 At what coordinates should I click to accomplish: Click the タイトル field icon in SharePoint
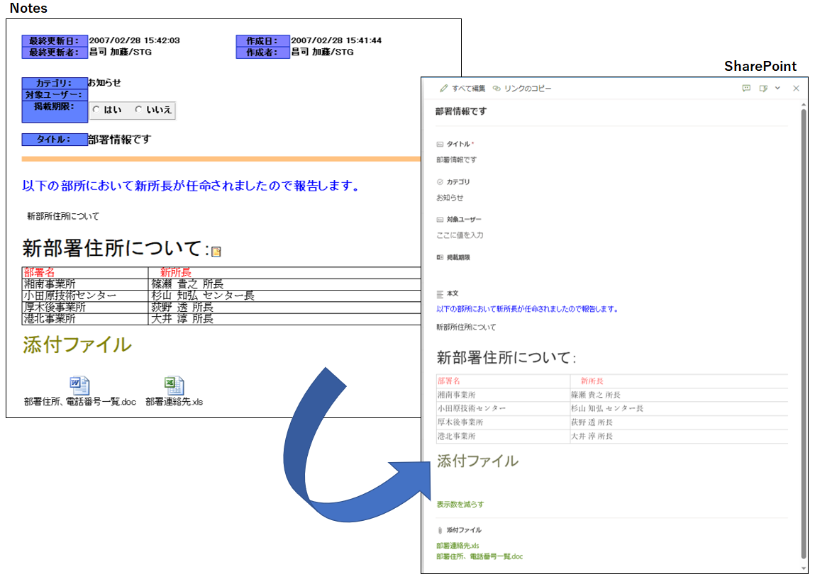pos(440,145)
